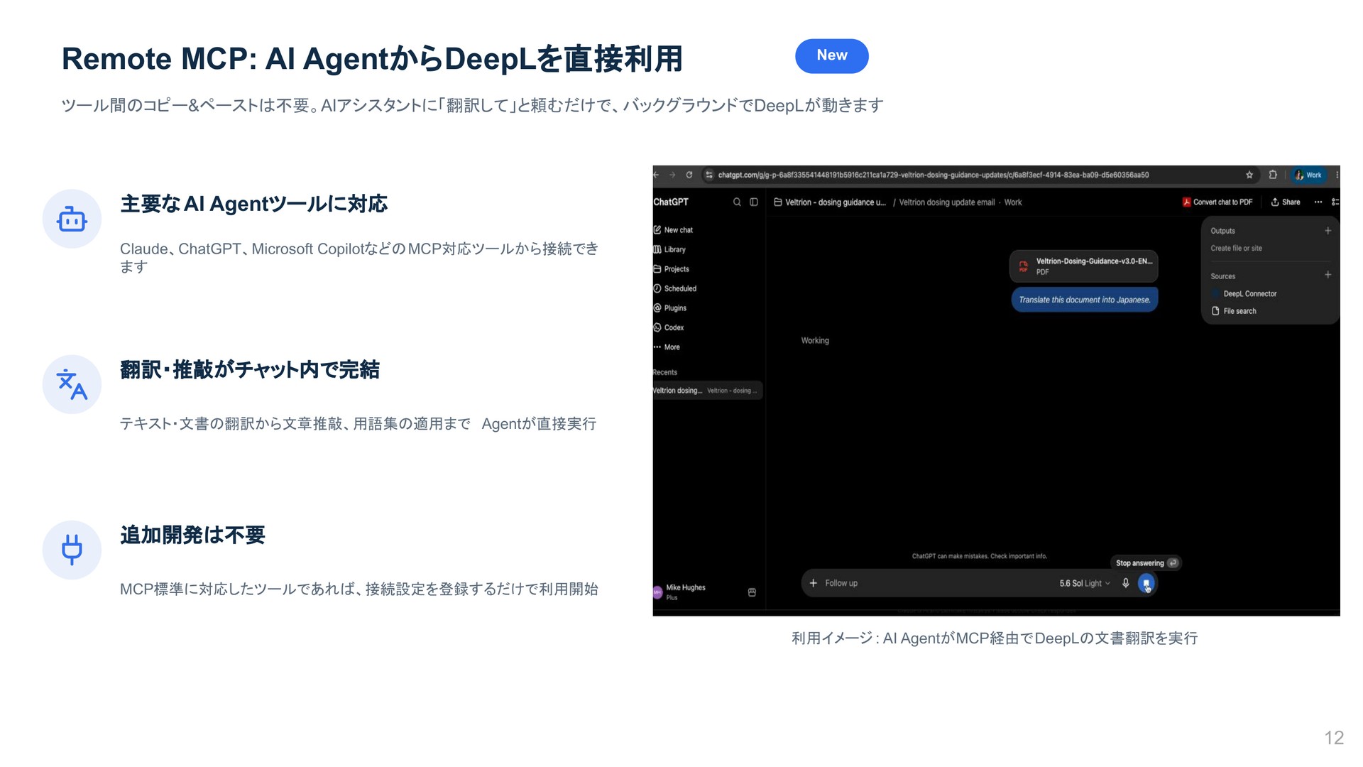Click the site info icon in address bar
Image resolution: width=1363 pixels, height=767 pixels.
(708, 175)
